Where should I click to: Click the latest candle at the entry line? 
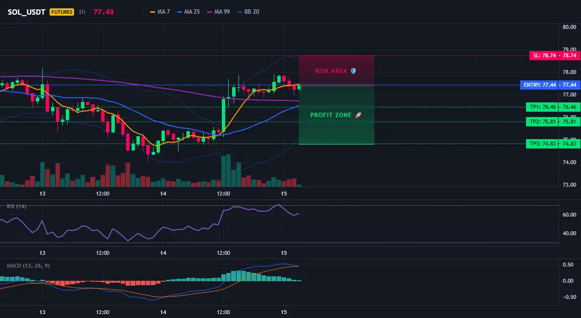click(x=299, y=87)
